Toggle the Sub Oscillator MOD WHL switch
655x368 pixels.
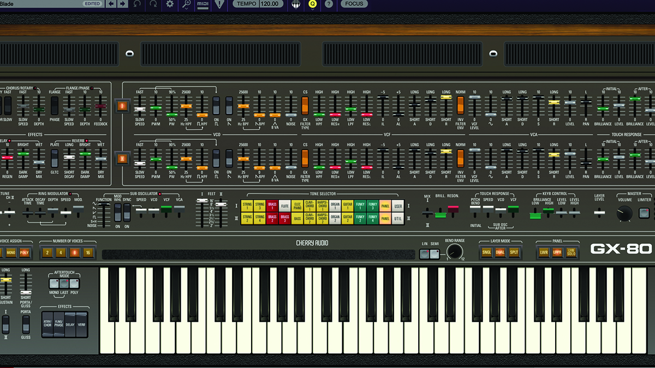click(x=117, y=213)
